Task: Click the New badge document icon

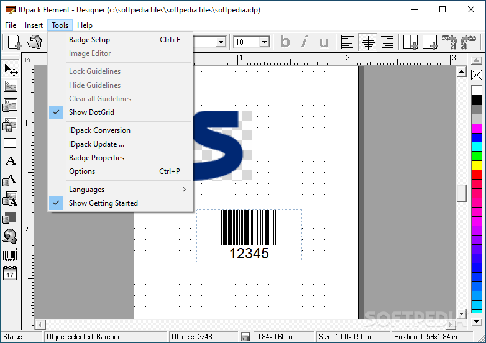Action: [x=14, y=42]
